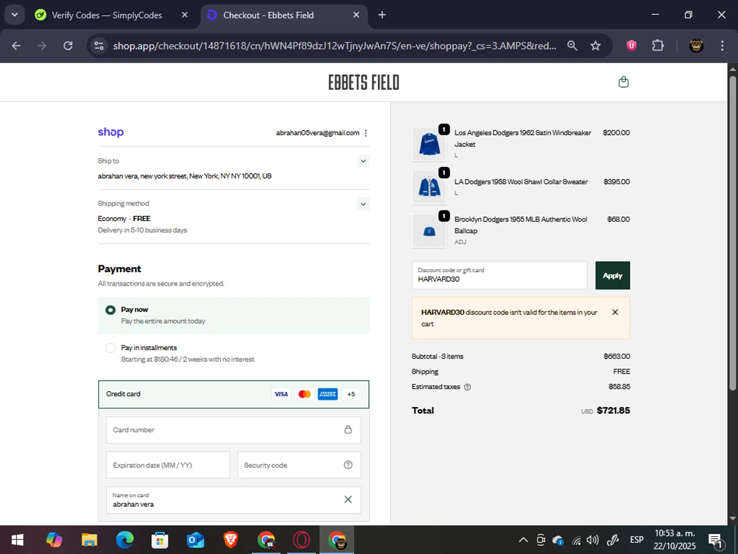The width and height of the screenshot is (738, 554).
Task: Click the lock icon in Card number
Action: pos(348,429)
